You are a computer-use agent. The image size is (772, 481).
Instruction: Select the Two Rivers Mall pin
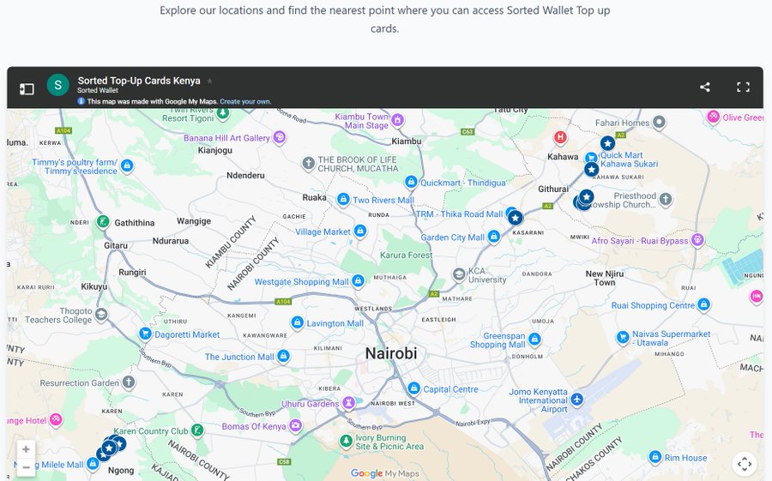343,199
